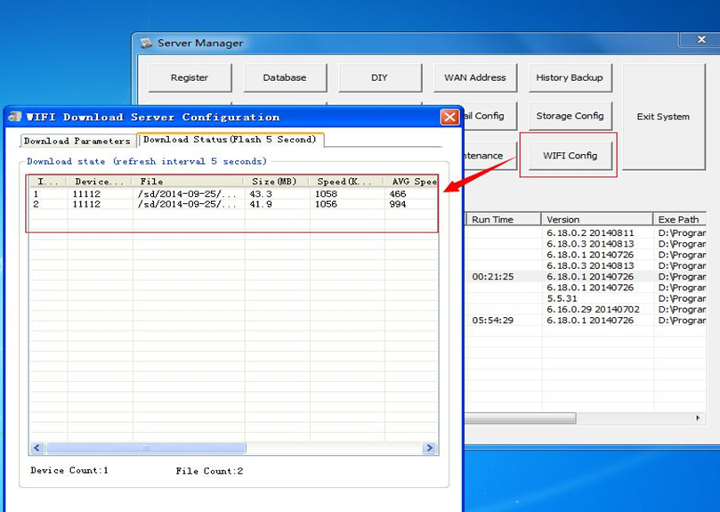The image size is (720, 512).
Task: Close the WIFI Download Server Configuration dialog
Action: [449, 117]
